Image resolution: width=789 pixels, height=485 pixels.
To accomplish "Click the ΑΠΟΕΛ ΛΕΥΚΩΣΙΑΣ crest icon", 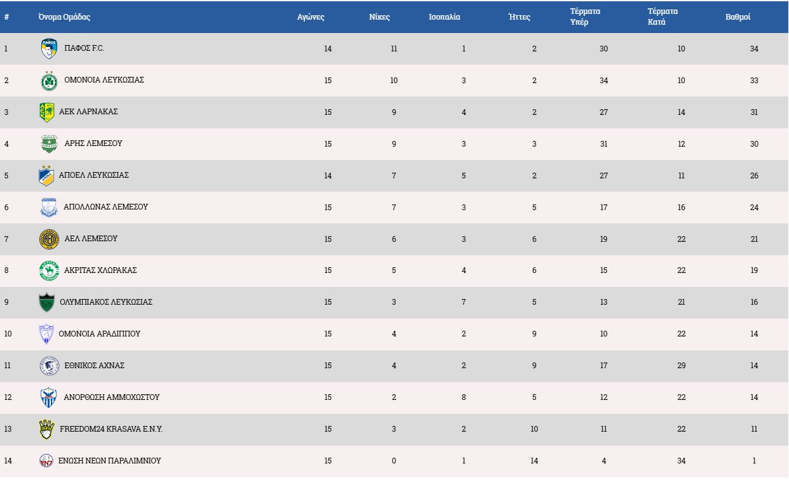I will click(x=46, y=176).
